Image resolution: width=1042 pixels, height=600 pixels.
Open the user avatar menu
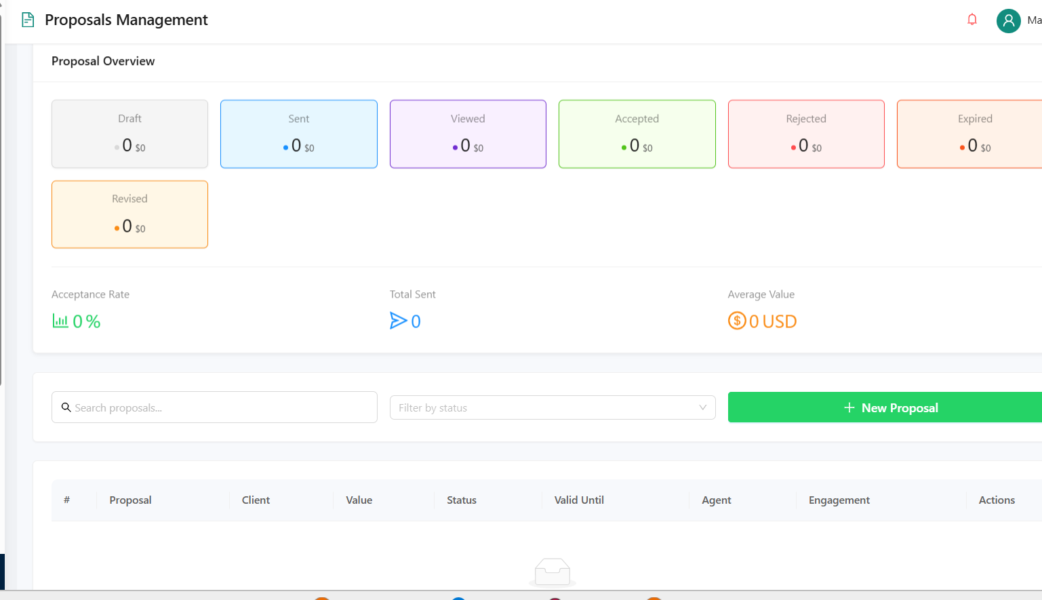[1008, 20]
